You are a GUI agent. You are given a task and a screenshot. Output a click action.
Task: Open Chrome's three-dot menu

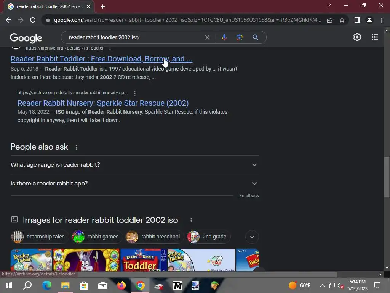382,20
